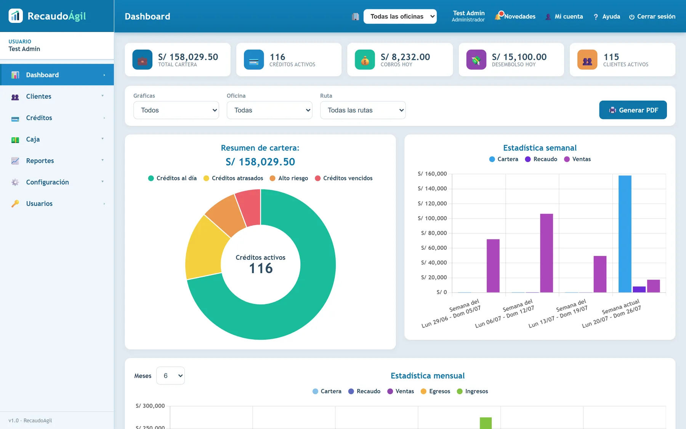
Task: Click the Dashboard sidebar chart icon
Action: pos(15,75)
